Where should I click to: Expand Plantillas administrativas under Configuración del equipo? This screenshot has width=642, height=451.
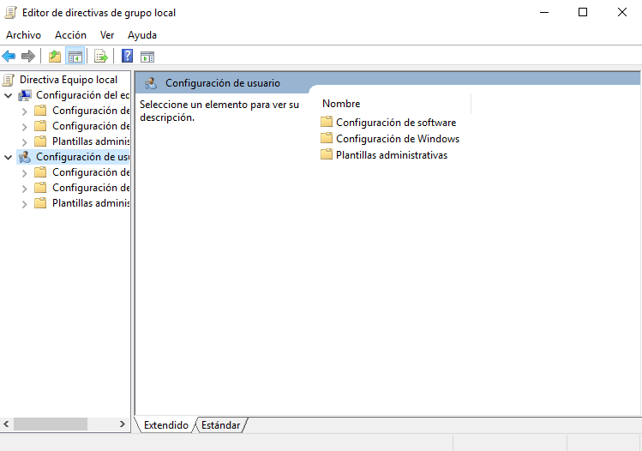(x=25, y=142)
